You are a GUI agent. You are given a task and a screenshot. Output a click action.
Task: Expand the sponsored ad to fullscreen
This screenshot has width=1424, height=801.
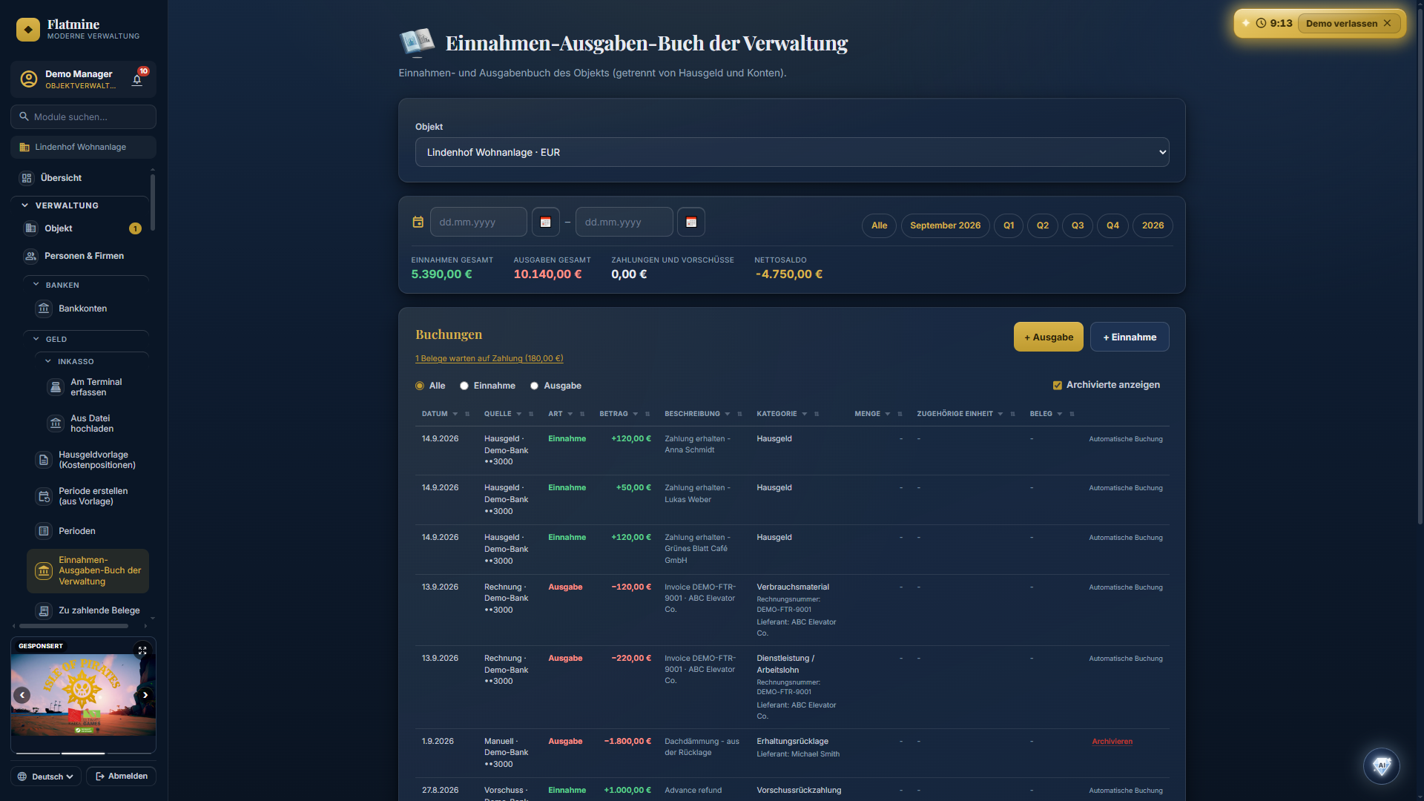point(142,650)
